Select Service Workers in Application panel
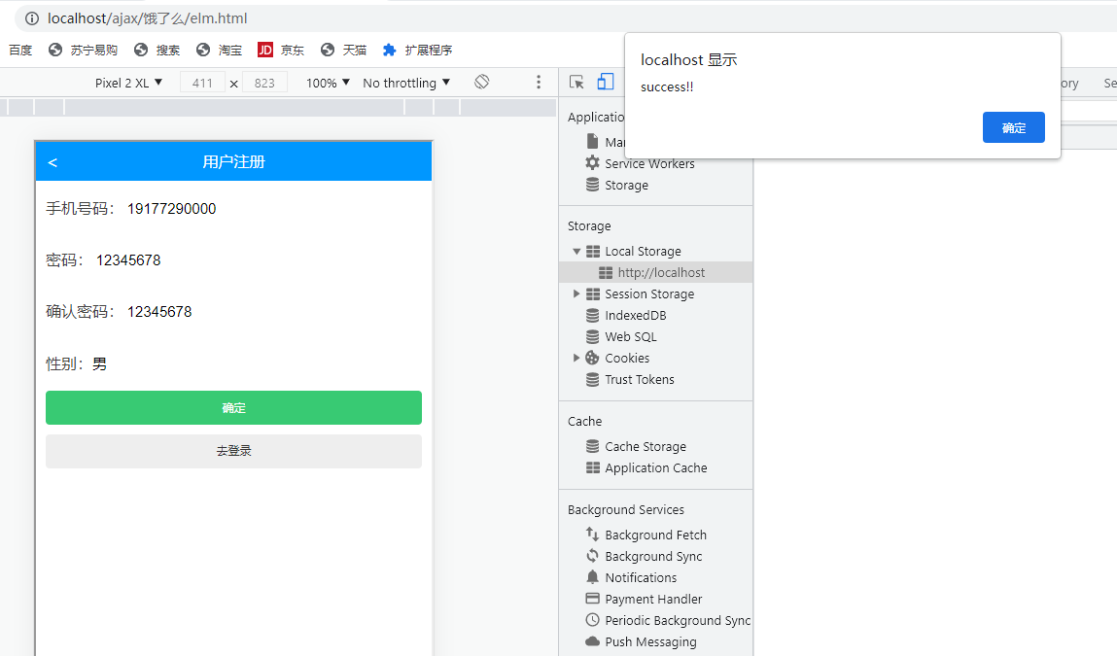The width and height of the screenshot is (1117, 656). coord(649,164)
